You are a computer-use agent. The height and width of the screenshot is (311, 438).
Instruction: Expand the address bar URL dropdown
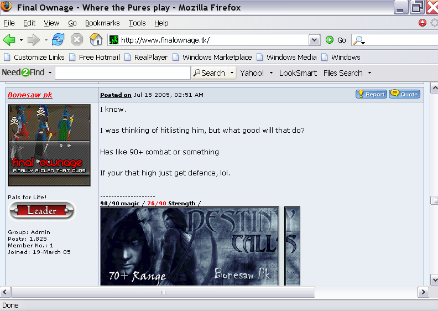point(314,40)
